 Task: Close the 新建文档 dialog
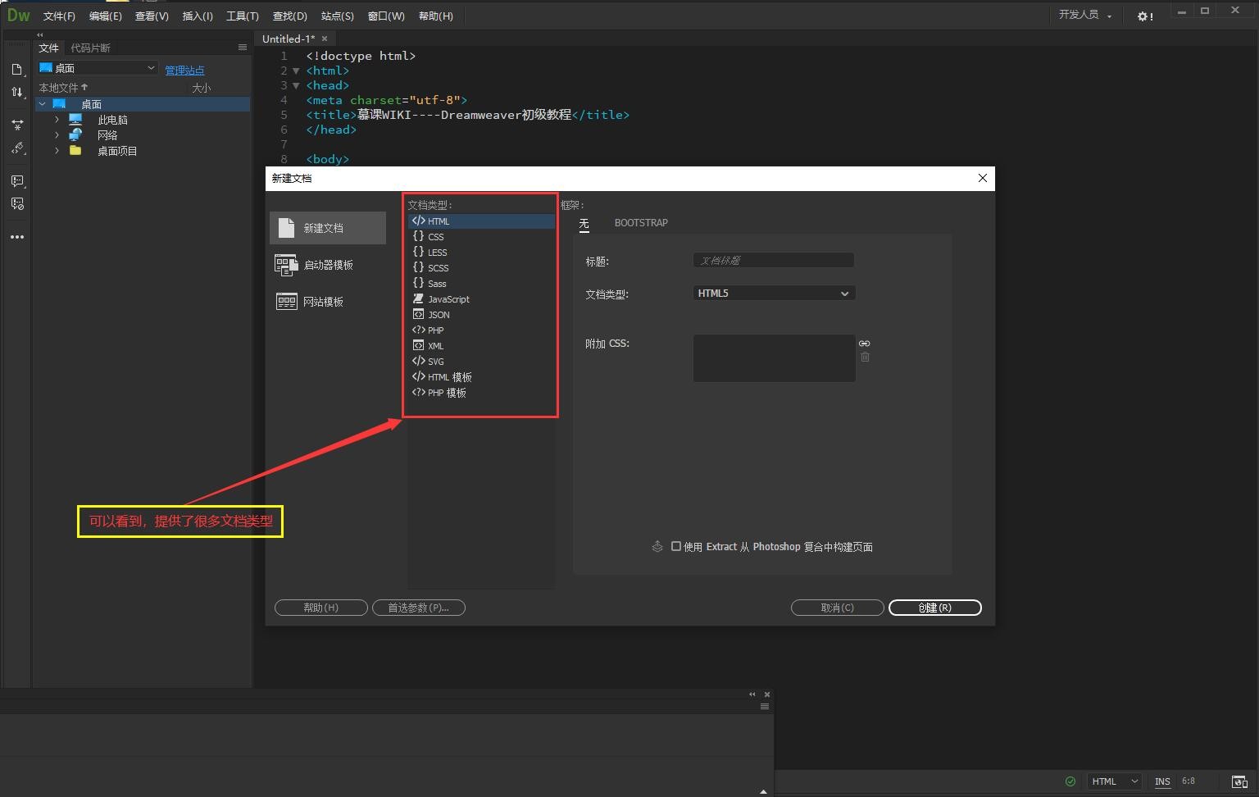pos(983,178)
